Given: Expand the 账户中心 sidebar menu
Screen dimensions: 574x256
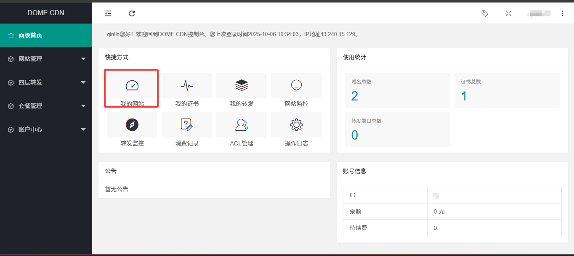Looking at the screenshot, I should [46, 129].
